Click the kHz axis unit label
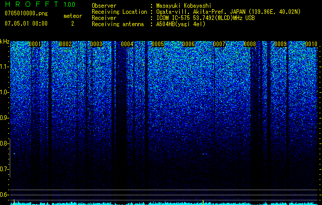The height and width of the screenshot is (205, 322). click(x=5, y=42)
